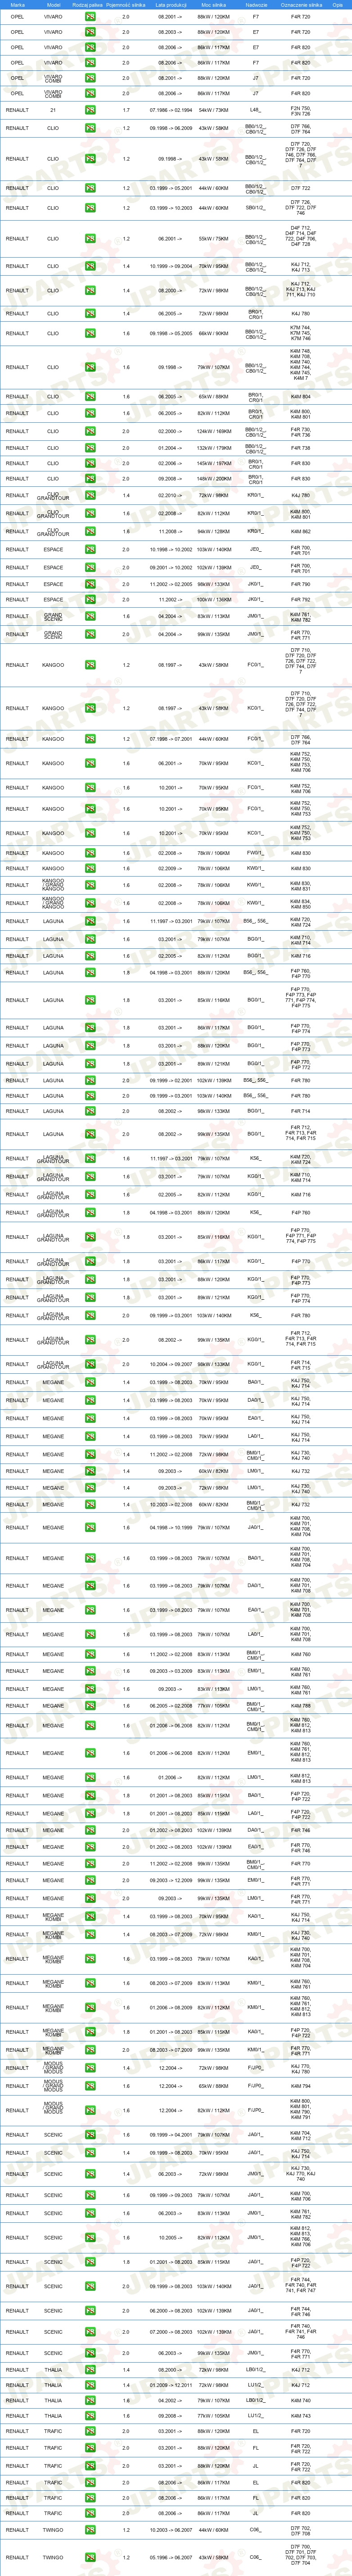Image resolution: width=352 pixels, height=2576 pixels.
Task: Click the Oznaczenie silnika column header
Action: coord(300,4)
